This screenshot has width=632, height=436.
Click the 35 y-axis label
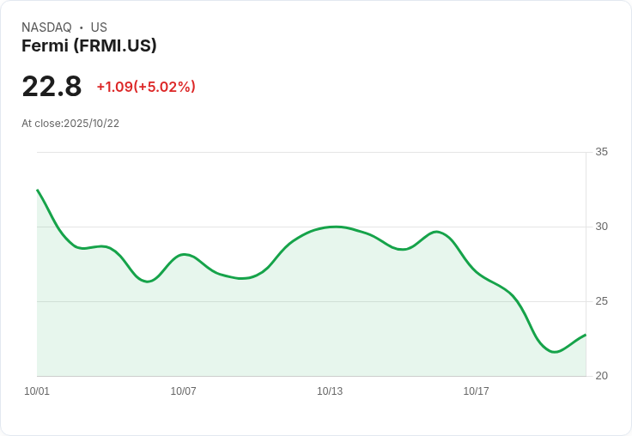(601, 152)
